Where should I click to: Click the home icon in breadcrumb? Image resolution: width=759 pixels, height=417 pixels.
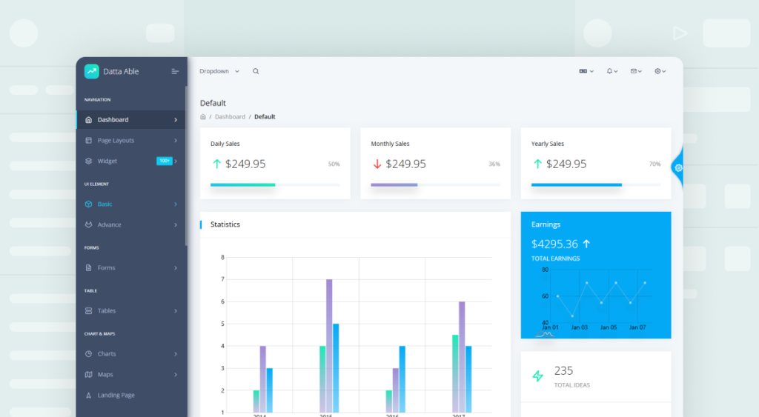(203, 116)
